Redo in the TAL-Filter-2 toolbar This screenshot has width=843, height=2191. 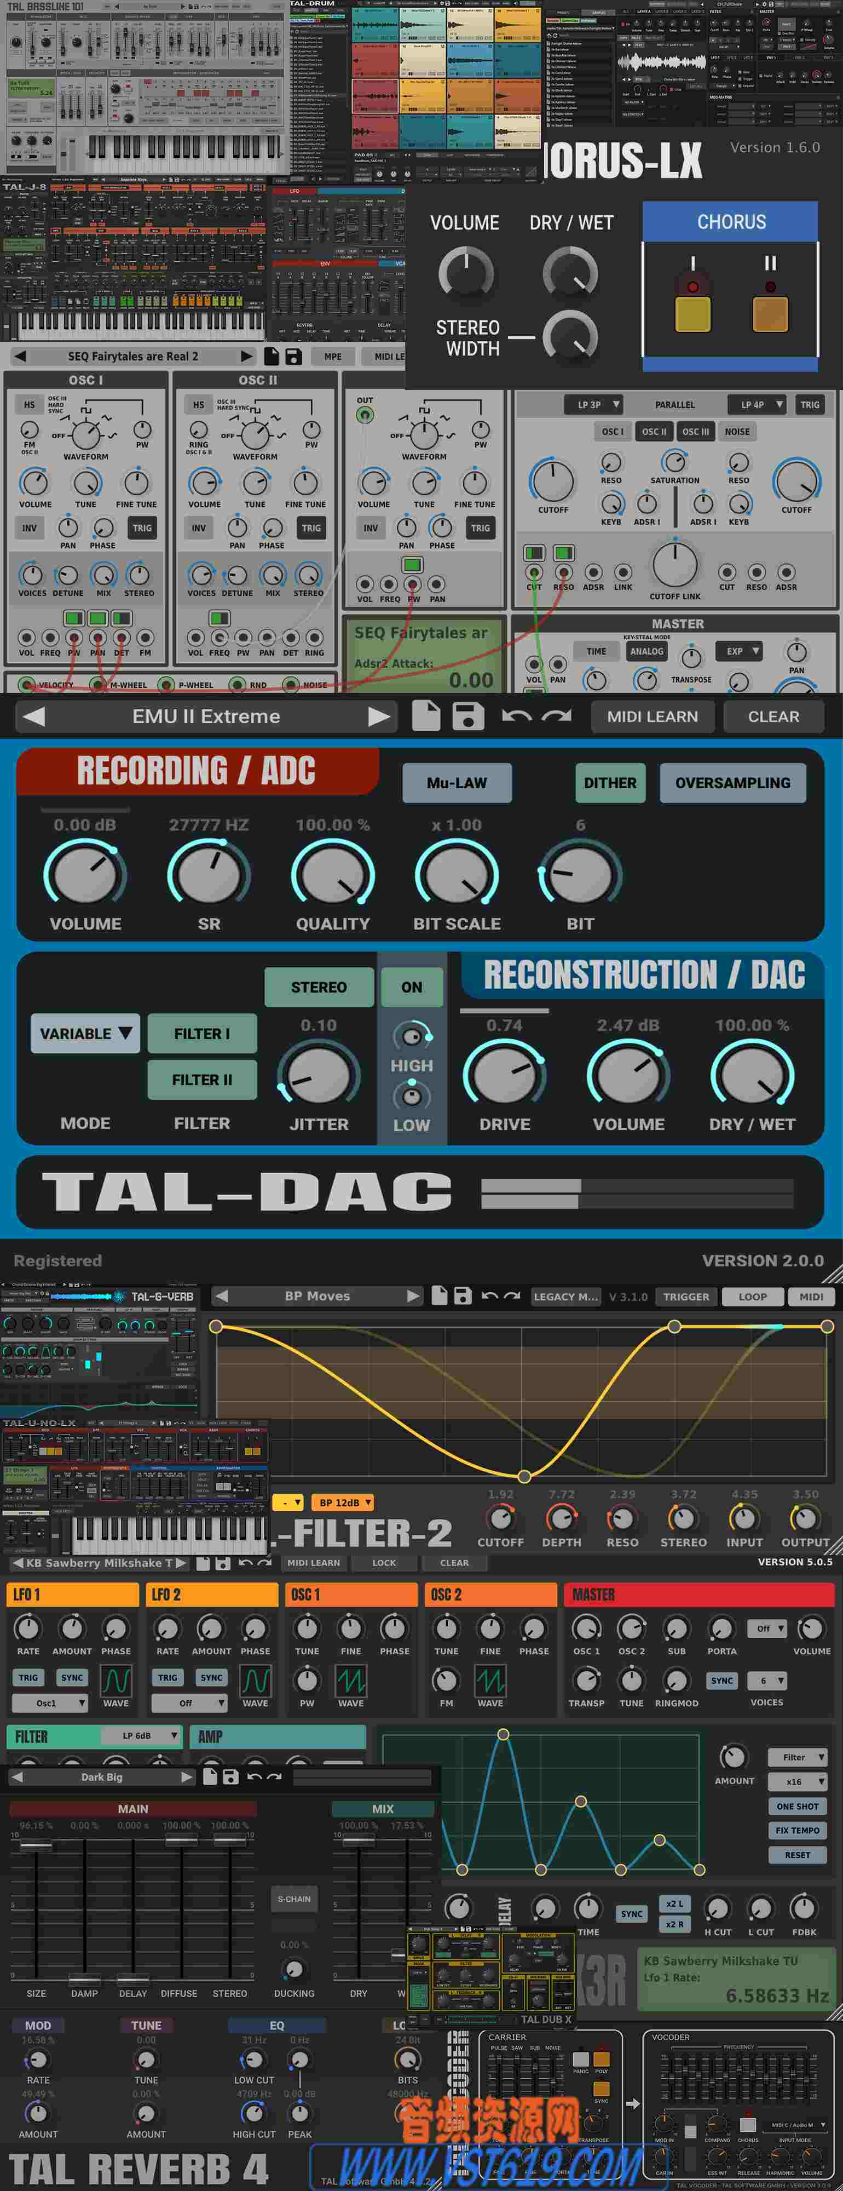pos(512,1296)
